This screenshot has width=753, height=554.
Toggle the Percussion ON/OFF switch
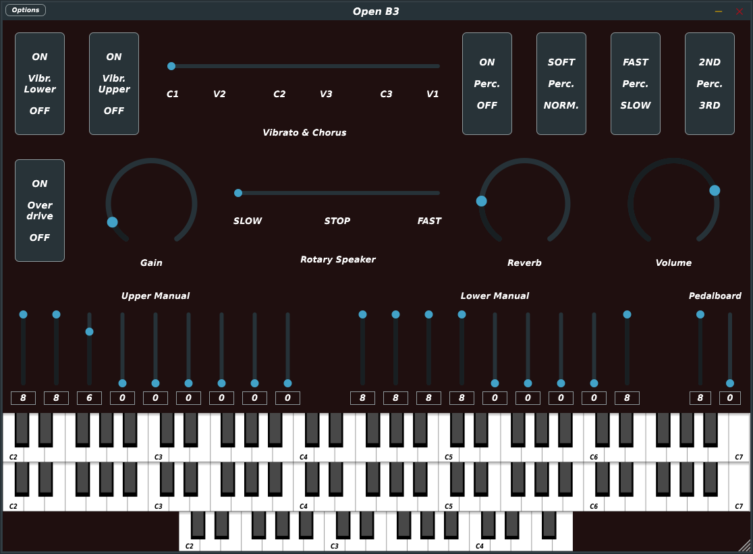coord(487,84)
